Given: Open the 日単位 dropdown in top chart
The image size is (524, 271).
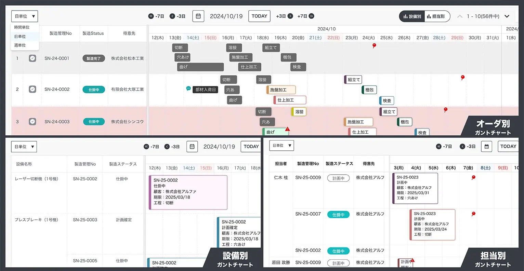Looking at the screenshot, I should [x=25, y=16].
